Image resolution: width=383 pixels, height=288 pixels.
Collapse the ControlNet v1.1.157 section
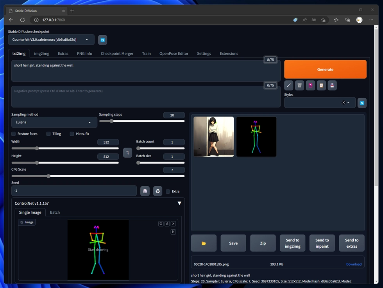tap(179, 203)
